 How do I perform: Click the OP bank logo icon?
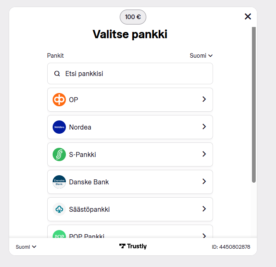59,100
